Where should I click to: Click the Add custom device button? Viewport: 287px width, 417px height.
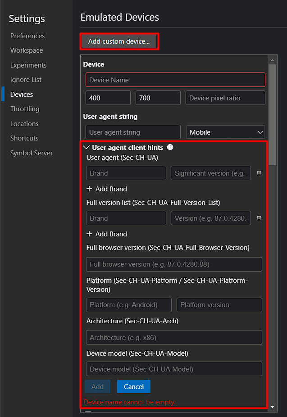[x=119, y=41]
